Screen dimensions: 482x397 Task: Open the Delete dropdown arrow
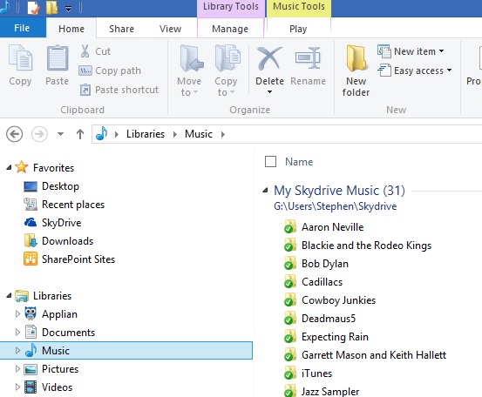point(269,91)
